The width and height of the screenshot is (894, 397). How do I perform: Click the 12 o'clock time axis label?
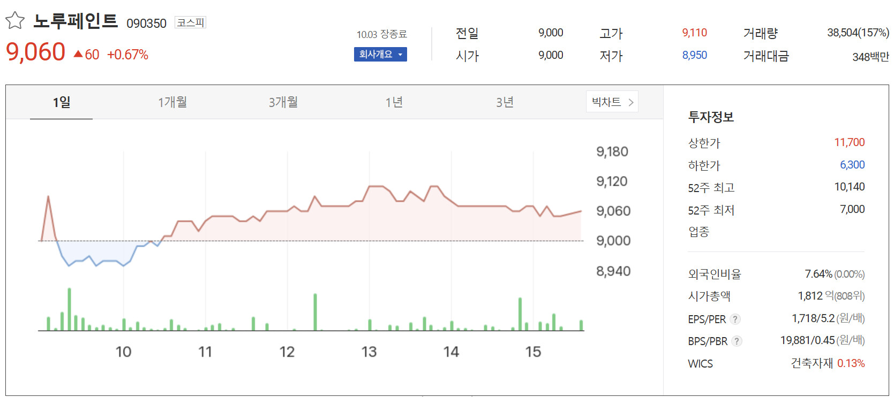click(287, 352)
